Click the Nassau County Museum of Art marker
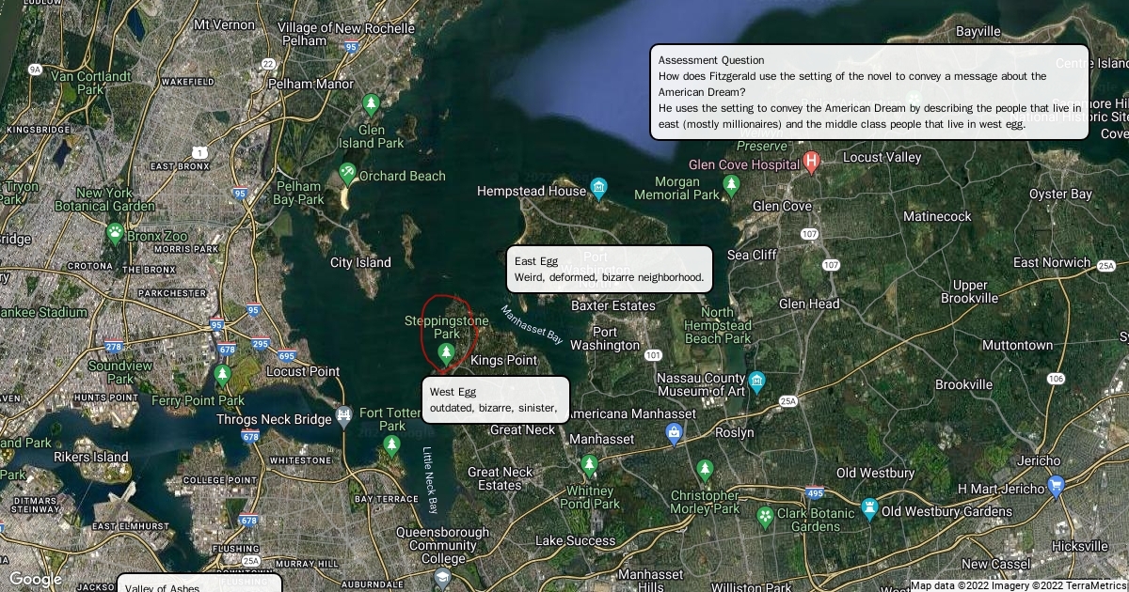This screenshot has width=1129, height=592. pos(757,382)
